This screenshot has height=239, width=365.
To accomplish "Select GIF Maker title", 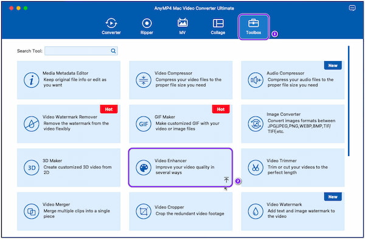I will point(165,116).
